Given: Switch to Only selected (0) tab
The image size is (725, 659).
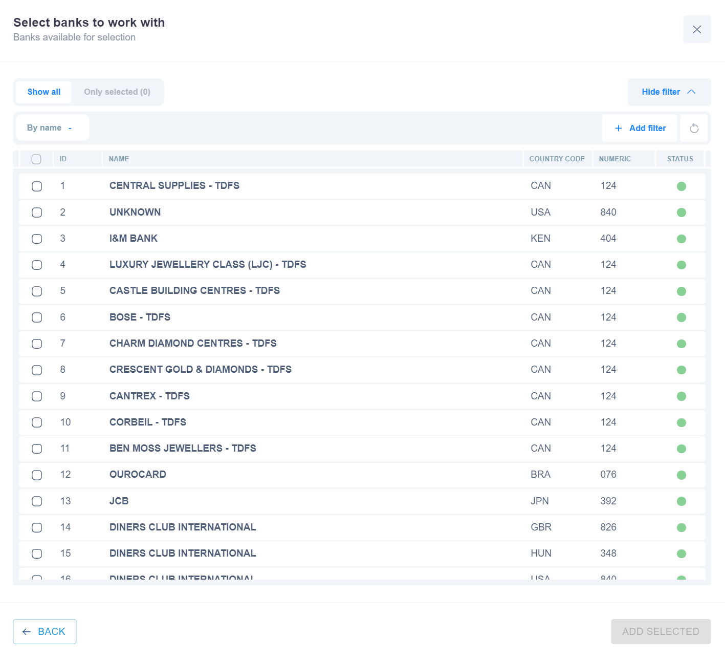Looking at the screenshot, I should tap(117, 92).
